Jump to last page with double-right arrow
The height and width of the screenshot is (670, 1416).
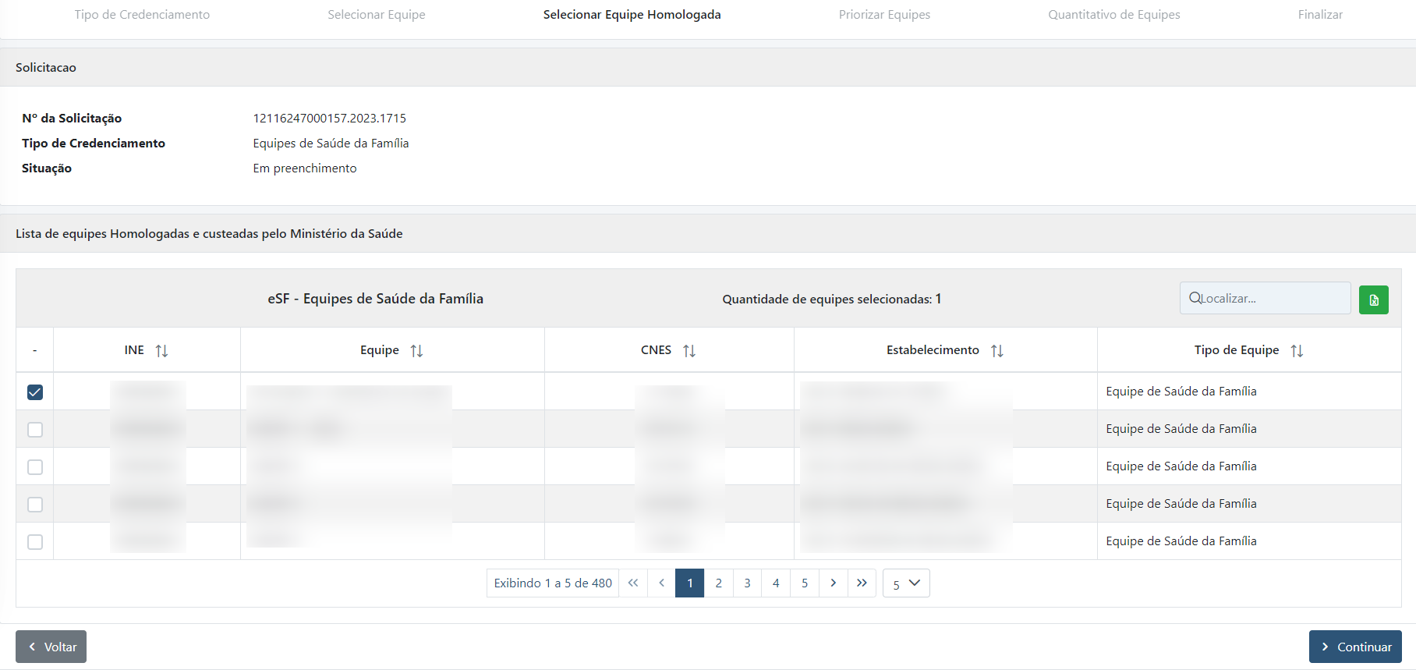pyautogui.click(x=862, y=583)
